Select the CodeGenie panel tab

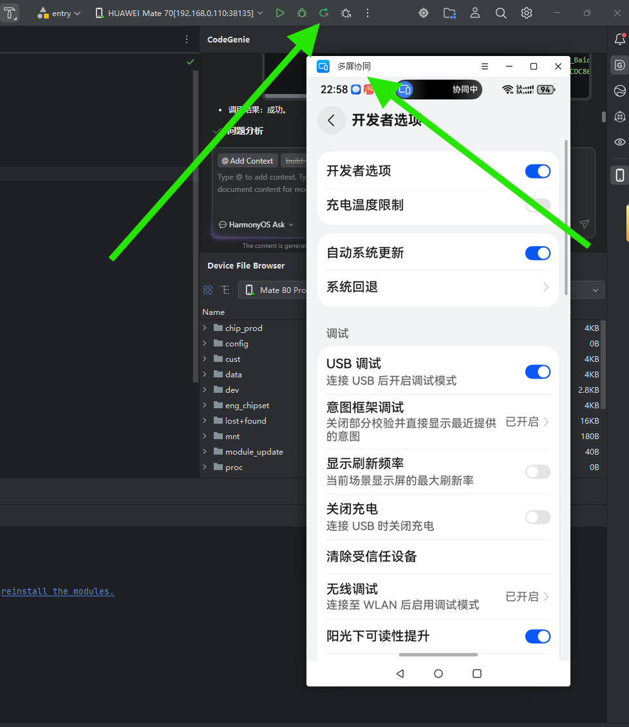pos(228,39)
